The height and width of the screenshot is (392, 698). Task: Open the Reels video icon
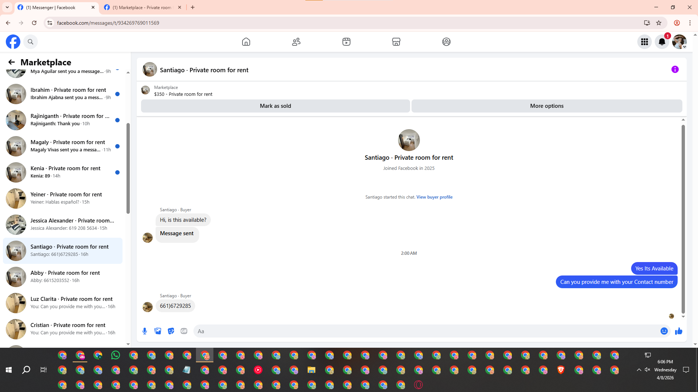[346, 42]
